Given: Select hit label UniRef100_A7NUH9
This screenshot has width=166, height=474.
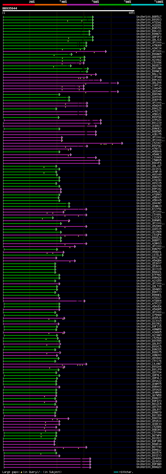Looking at the screenshot, I should 149,46.
